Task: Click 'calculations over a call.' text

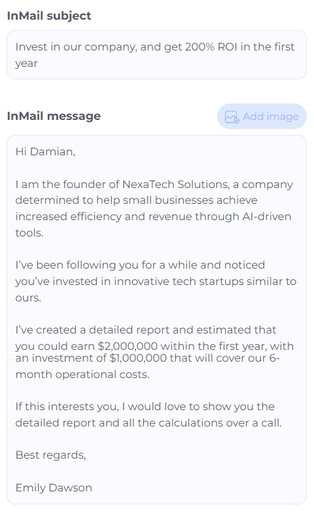Action: coord(220,423)
